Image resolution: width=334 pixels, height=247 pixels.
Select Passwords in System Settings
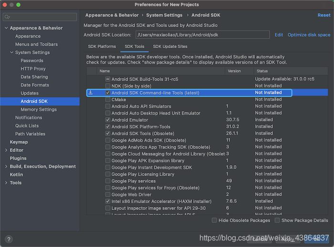(x=32, y=60)
